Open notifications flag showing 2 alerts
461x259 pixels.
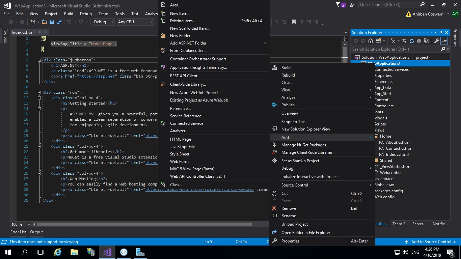(x=340, y=4)
